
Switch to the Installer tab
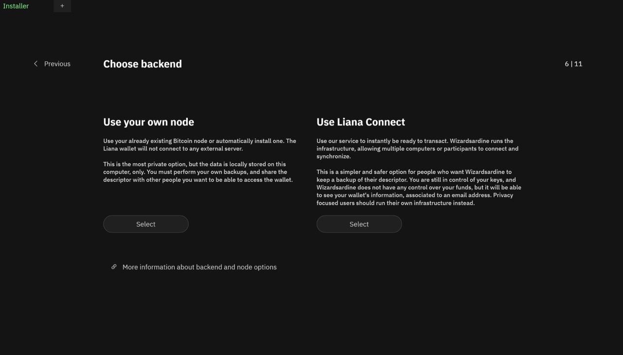(x=16, y=6)
